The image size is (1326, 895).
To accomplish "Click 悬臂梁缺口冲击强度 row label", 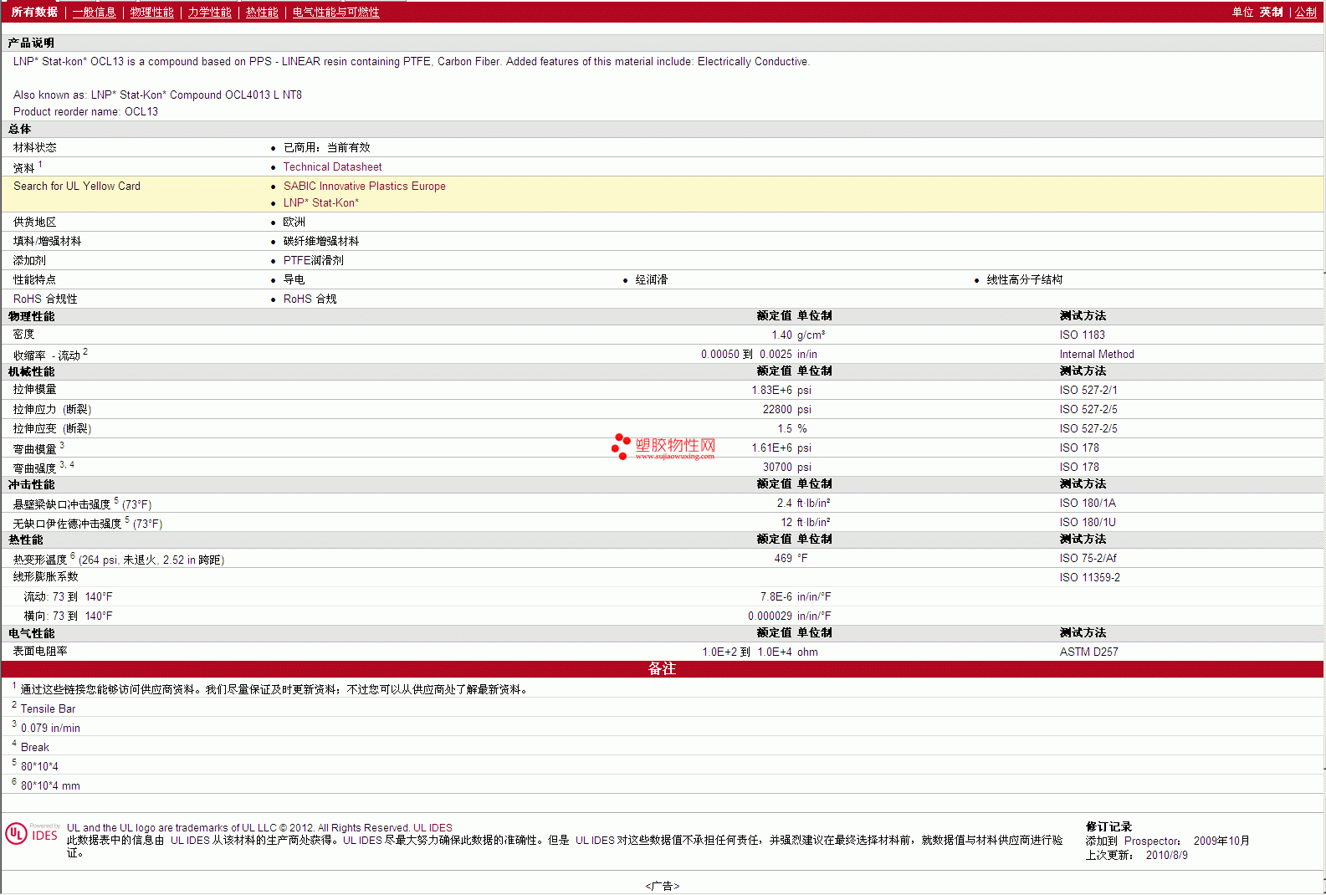I will point(62,504).
